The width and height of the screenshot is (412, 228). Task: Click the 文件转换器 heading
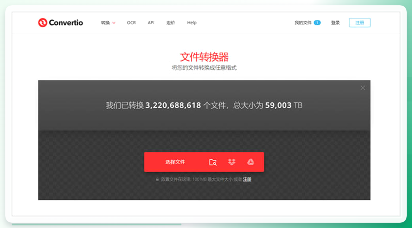tap(204, 57)
